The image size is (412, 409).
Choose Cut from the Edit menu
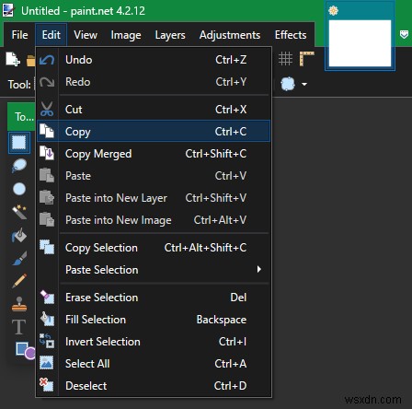[x=154, y=110]
